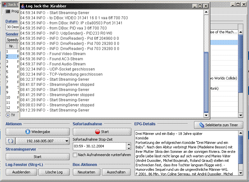
Task: Click the Wiedergabe play button
Action: [37, 132]
